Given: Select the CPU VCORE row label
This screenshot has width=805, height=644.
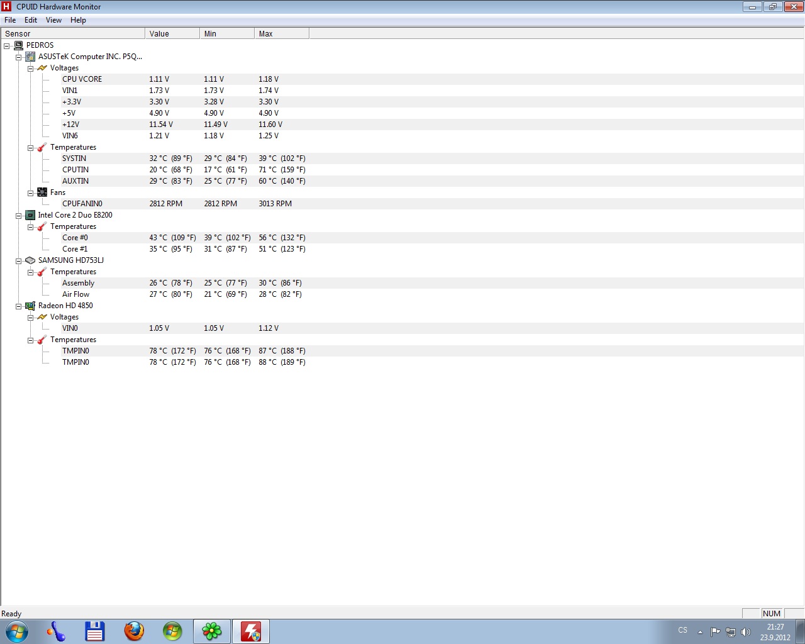Looking at the screenshot, I should click(82, 79).
